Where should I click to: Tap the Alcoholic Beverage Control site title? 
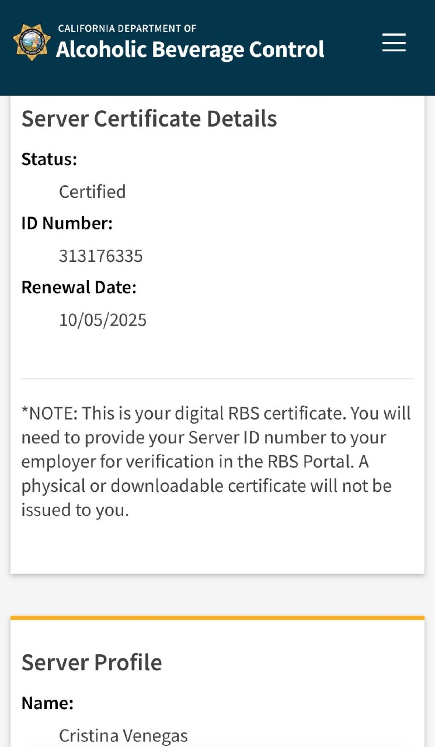[x=190, y=50]
